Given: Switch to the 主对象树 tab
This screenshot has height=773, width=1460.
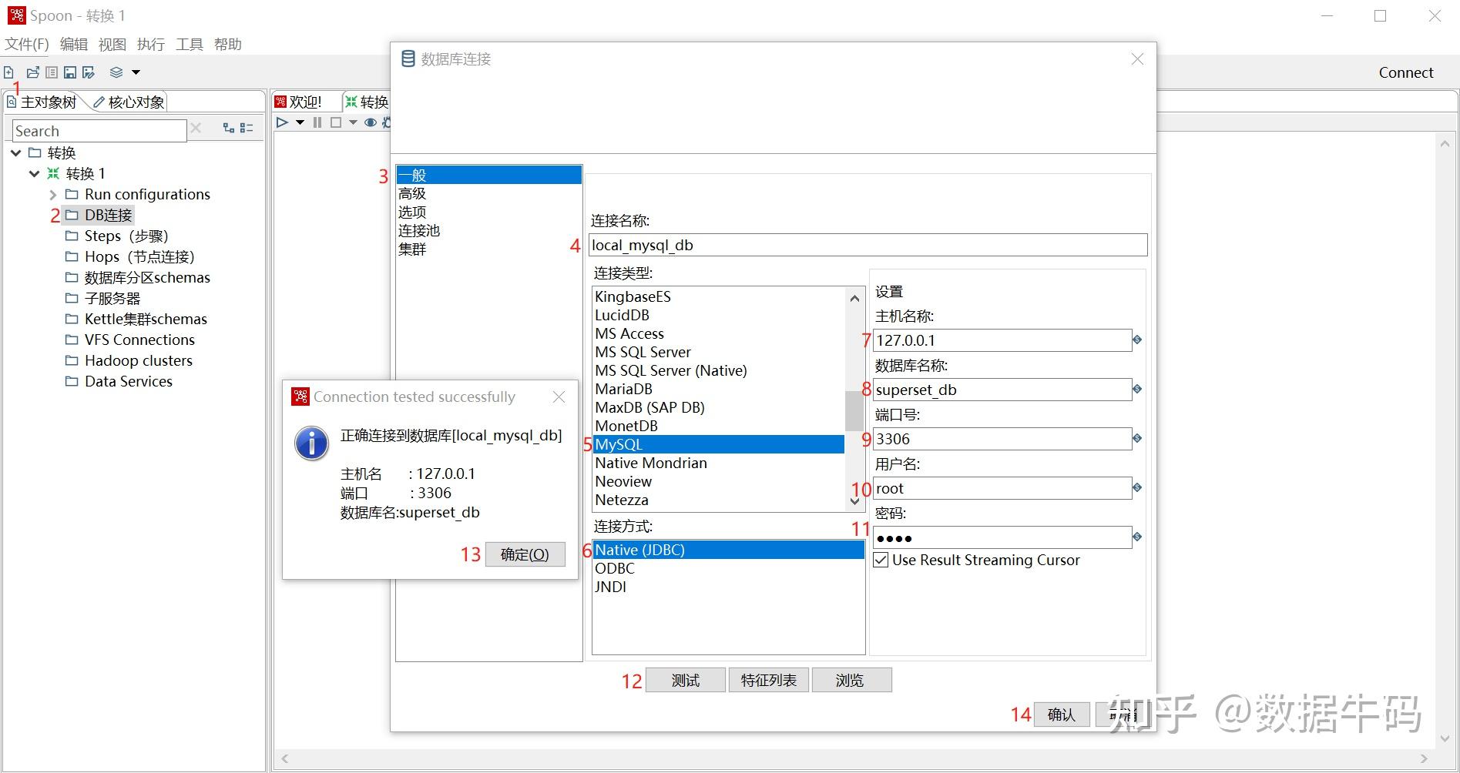Looking at the screenshot, I should click(x=42, y=102).
